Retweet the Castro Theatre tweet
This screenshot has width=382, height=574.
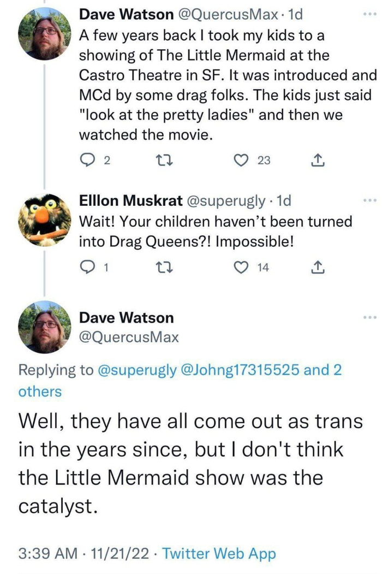(162, 160)
